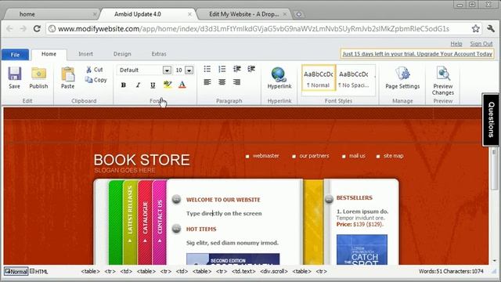Viewport: 501px width, 282px height.
Task: Click the BOOK STORE heading
Action: coord(142,160)
